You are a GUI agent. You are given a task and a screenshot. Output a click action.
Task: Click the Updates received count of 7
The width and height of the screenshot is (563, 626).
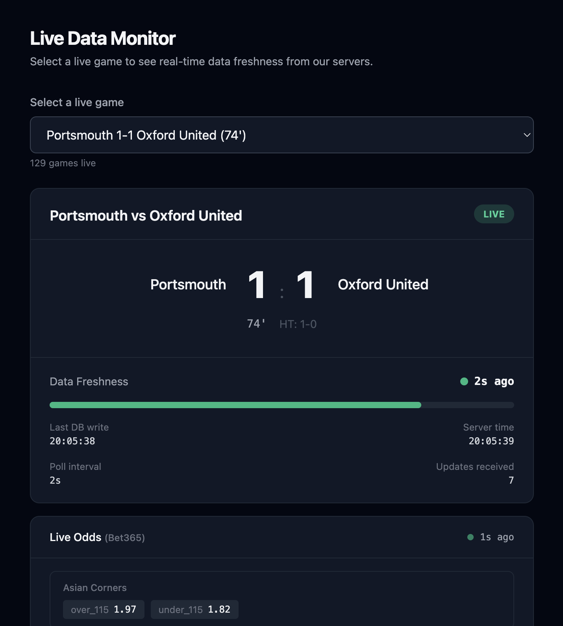tap(511, 480)
